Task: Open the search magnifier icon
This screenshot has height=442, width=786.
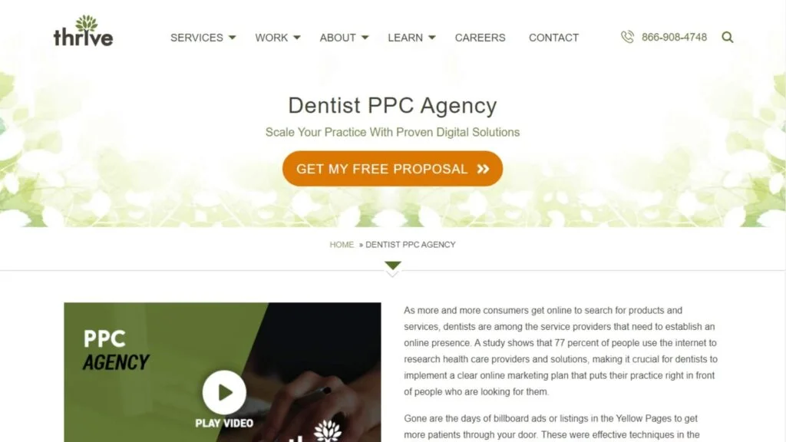Action: 728,37
